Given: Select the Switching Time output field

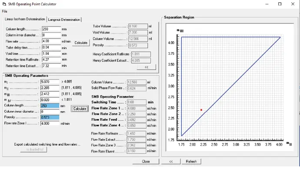Looking at the screenshot, I should (137, 102).
